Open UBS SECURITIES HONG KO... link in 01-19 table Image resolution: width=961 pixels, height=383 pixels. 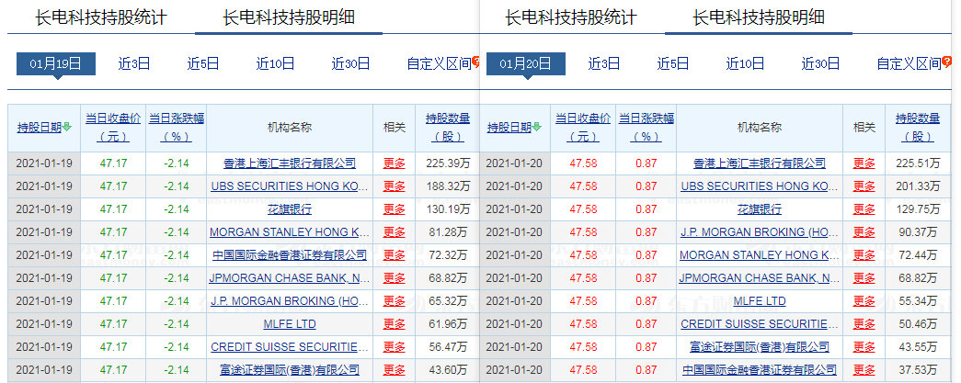click(290, 186)
